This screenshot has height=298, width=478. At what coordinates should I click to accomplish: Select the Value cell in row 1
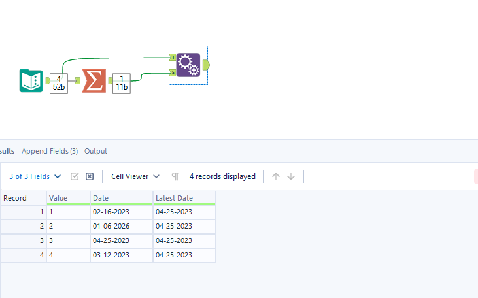coord(68,212)
